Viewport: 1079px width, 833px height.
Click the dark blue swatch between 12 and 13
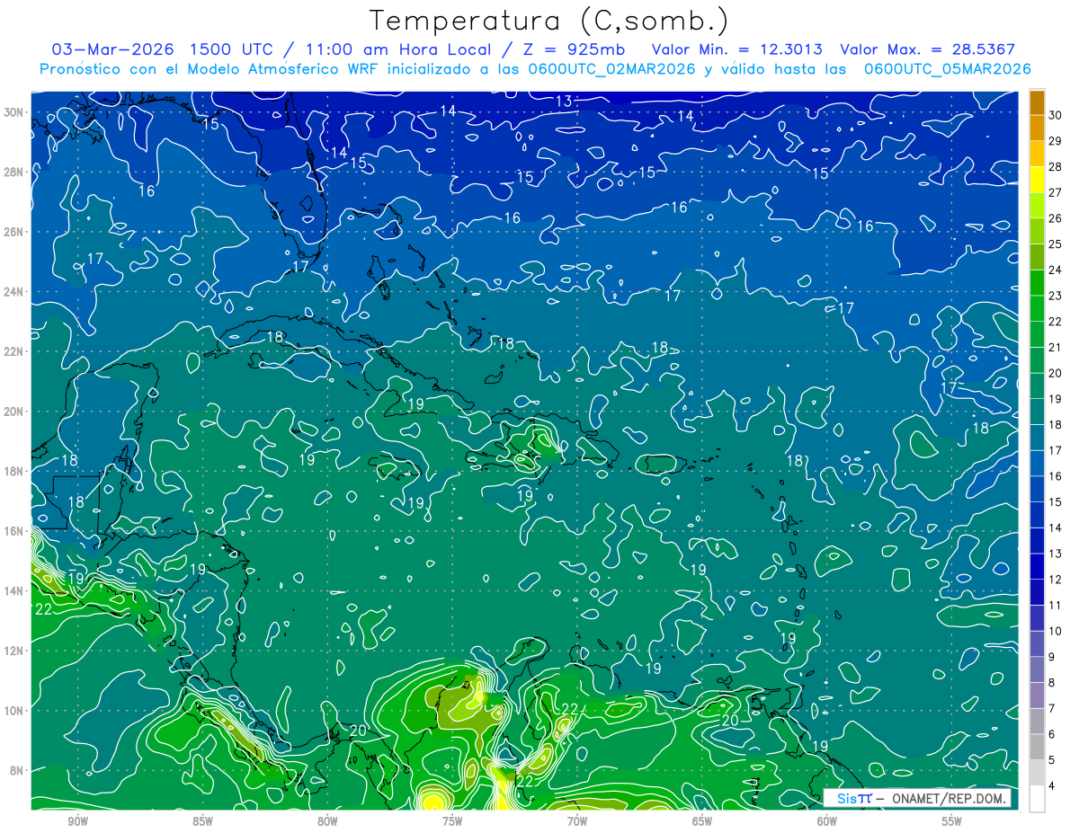pos(1037,566)
